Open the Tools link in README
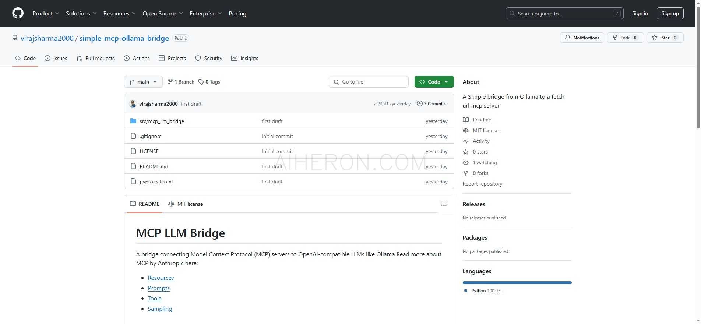701x324 pixels. pos(155,298)
